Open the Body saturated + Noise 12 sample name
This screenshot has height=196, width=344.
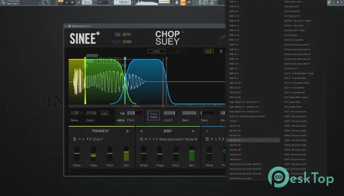click(x=178, y=139)
